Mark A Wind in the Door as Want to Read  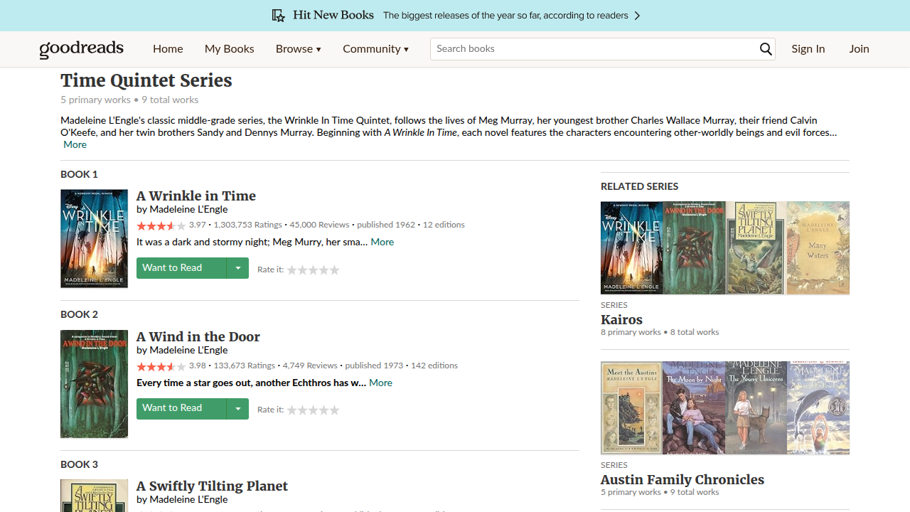181,409
